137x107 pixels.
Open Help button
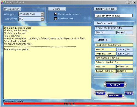(x=129, y=93)
